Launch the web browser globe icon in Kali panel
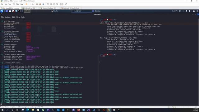 pos(16,11)
